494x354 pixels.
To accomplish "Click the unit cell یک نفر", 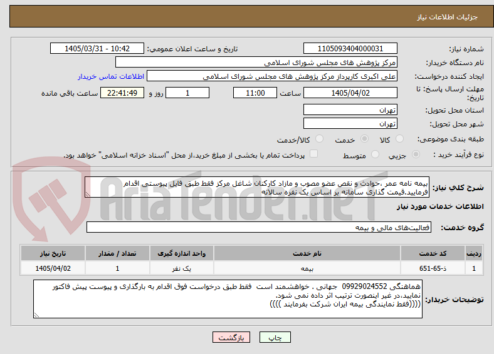I will [181, 268].
